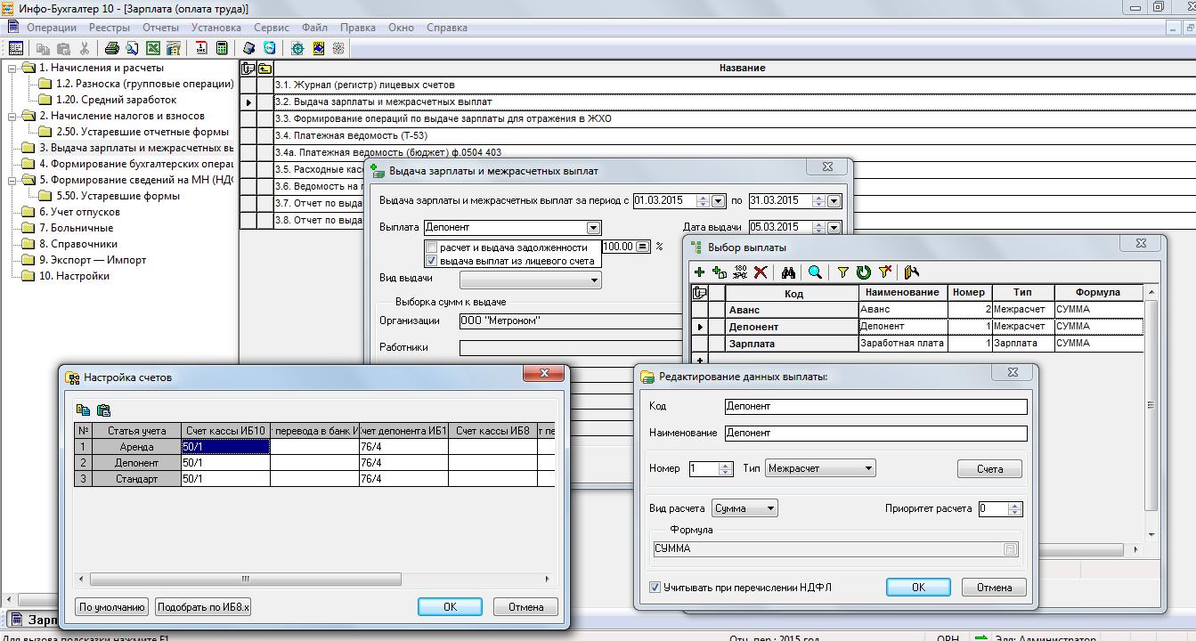
Task: Click the paste icon in Настройка счетов
Action: click(103, 410)
